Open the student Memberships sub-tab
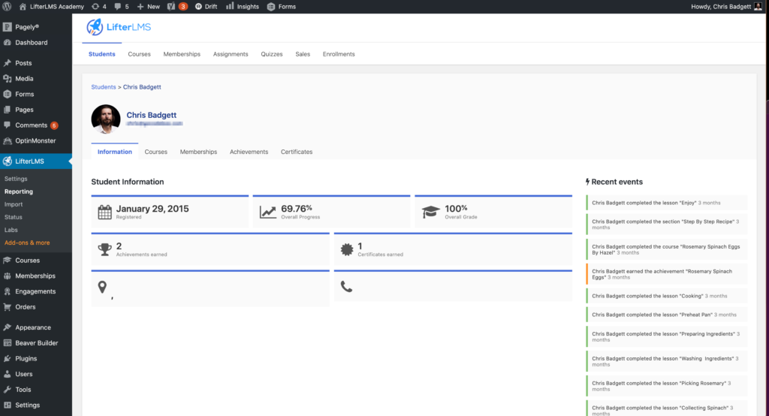 coord(198,152)
